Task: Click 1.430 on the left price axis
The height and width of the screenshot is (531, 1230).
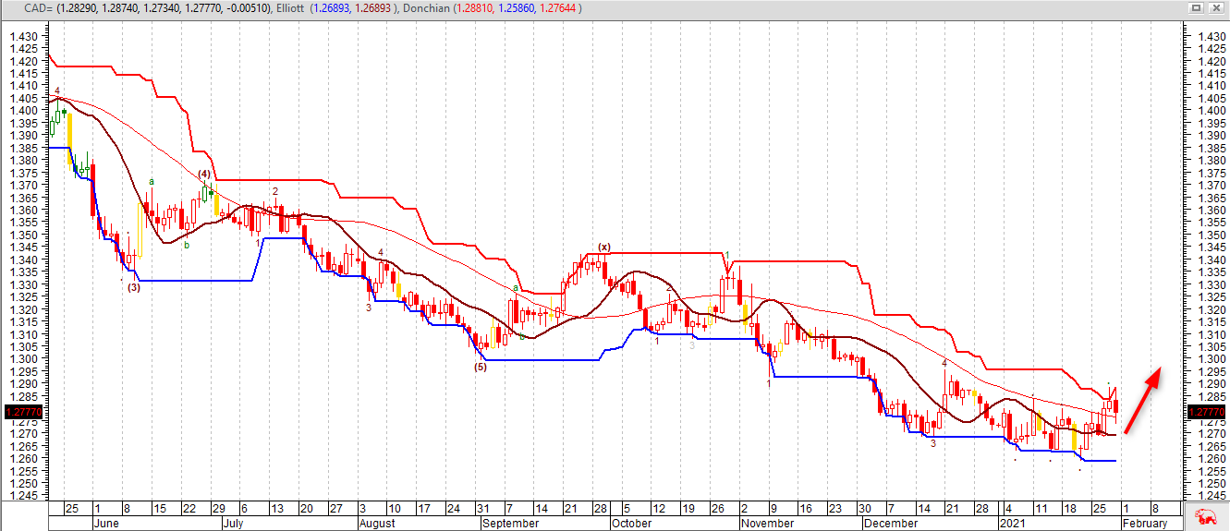Action: [22, 36]
